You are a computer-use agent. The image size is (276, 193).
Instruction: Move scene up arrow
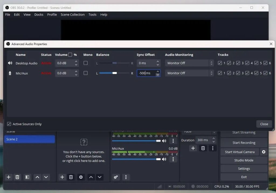[37, 177]
